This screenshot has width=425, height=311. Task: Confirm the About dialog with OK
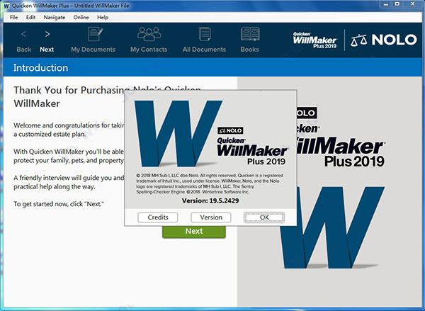coord(264,217)
